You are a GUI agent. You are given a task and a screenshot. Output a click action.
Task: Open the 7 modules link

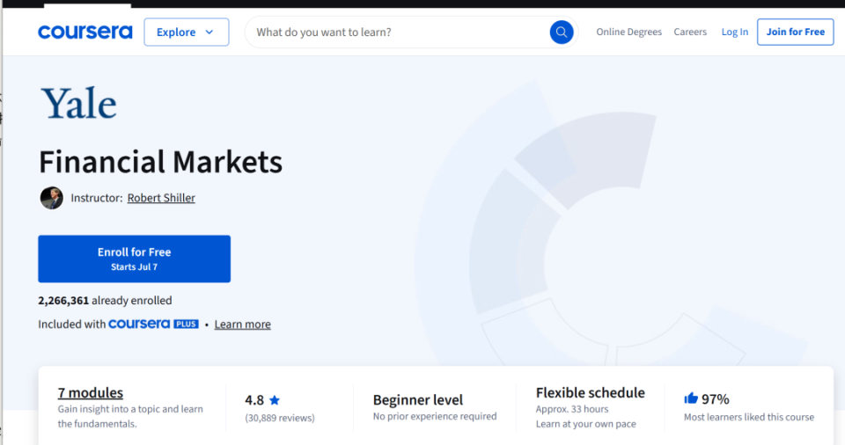(91, 392)
